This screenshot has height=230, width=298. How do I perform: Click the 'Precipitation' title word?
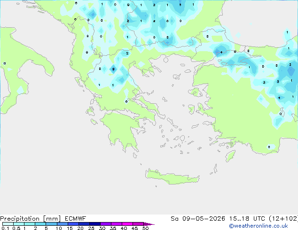tap(20, 219)
